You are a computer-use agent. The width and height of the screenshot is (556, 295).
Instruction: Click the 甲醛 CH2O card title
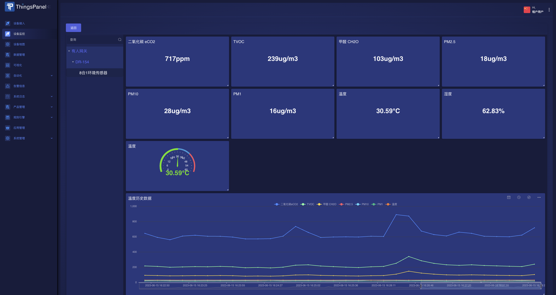[x=349, y=42]
